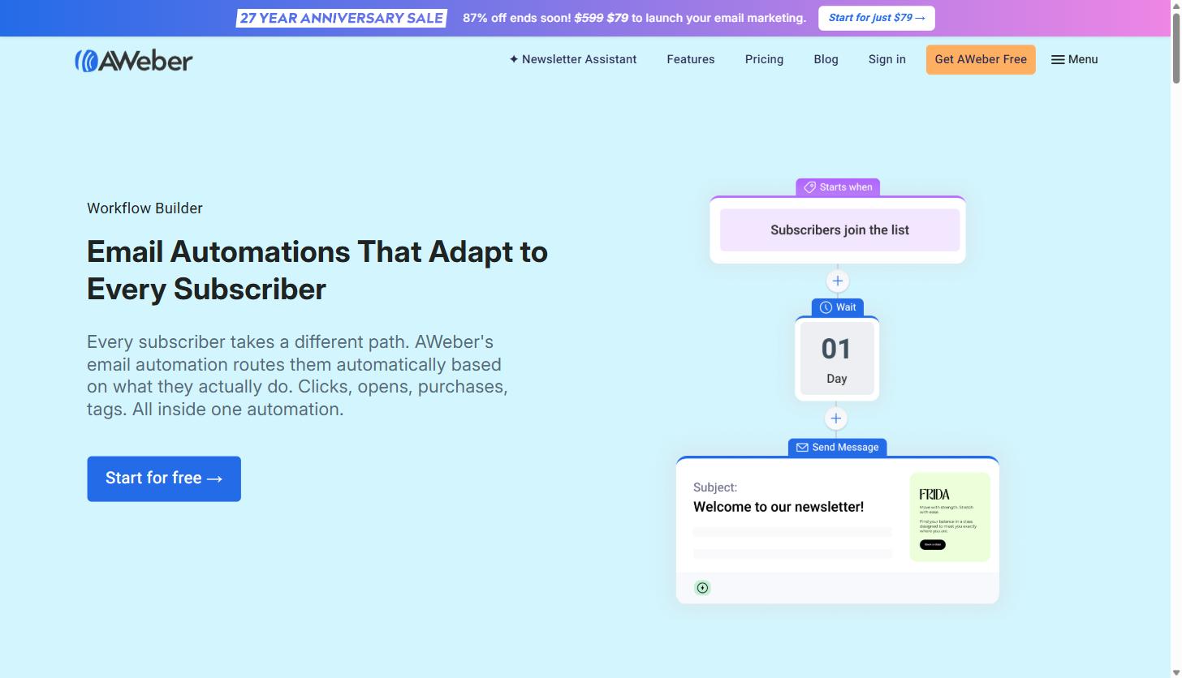Click the Welcome to our newsletter subject
1182x678 pixels.
779,507
